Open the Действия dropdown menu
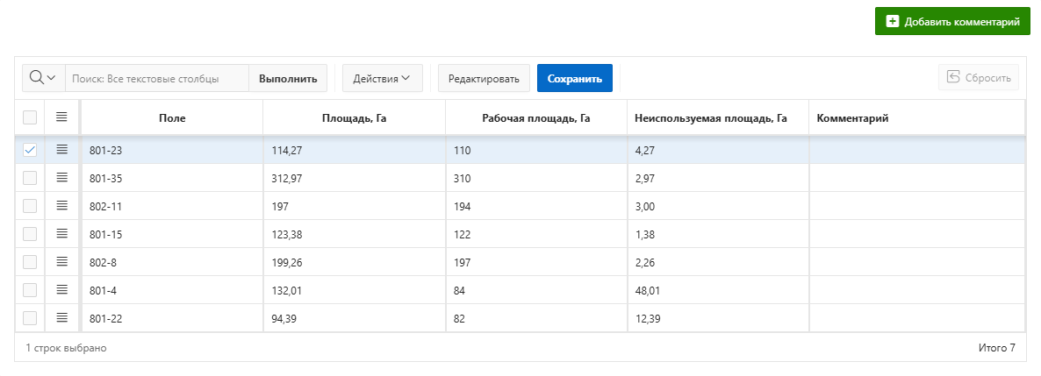The image size is (1041, 376). (x=382, y=78)
